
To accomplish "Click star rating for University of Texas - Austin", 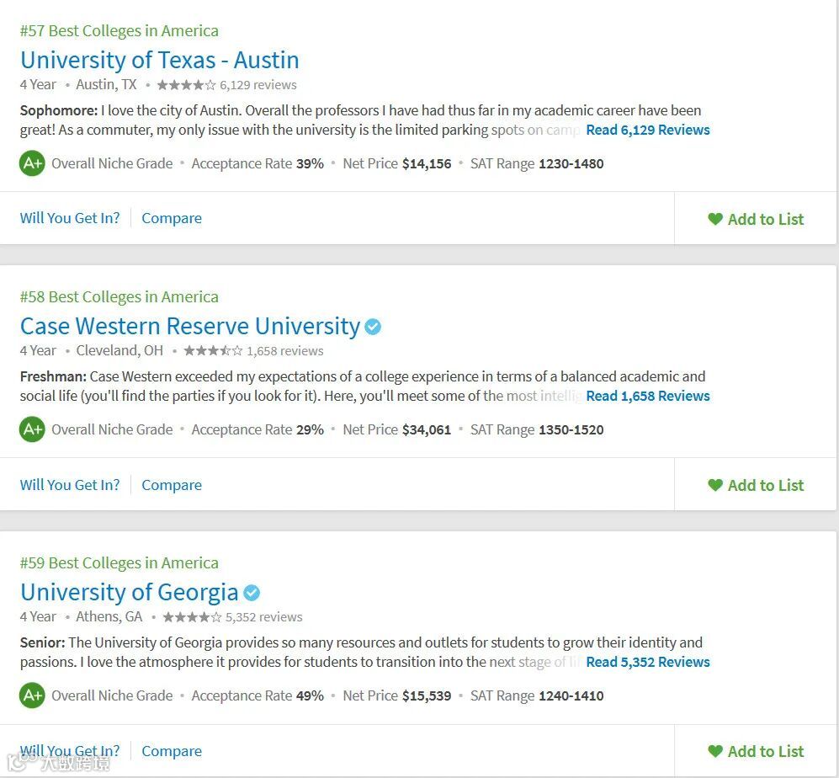I will [x=186, y=85].
